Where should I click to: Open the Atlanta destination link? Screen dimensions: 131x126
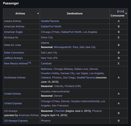45,43
